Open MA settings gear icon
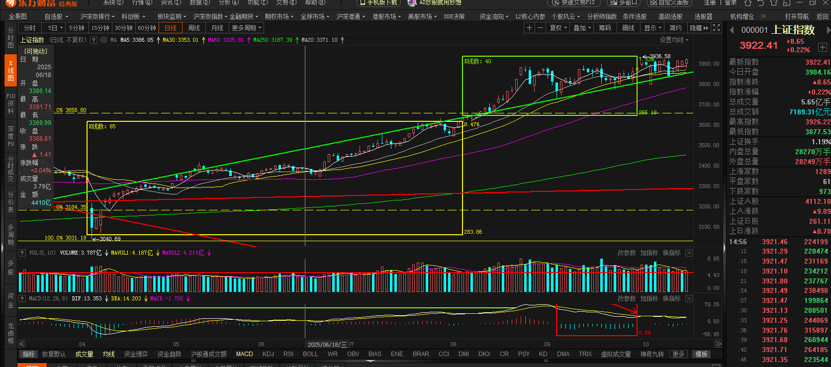This screenshot has height=367, width=831. 103,40
